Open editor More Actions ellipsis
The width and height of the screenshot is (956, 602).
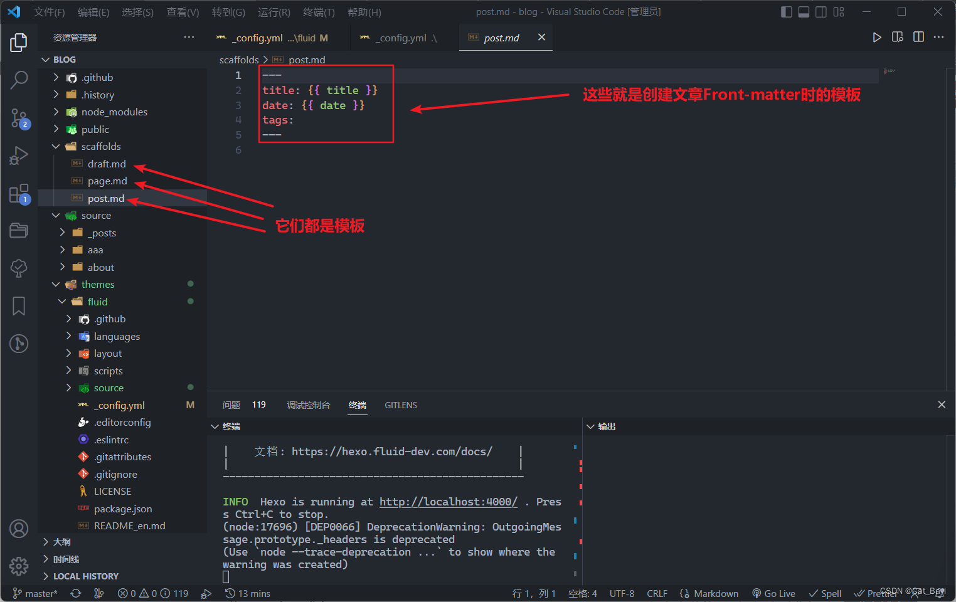[938, 38]
